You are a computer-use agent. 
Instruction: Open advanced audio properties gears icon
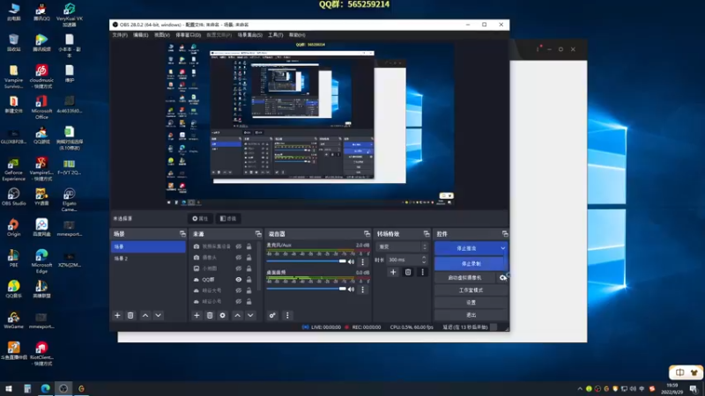click(x=272, y=315)
